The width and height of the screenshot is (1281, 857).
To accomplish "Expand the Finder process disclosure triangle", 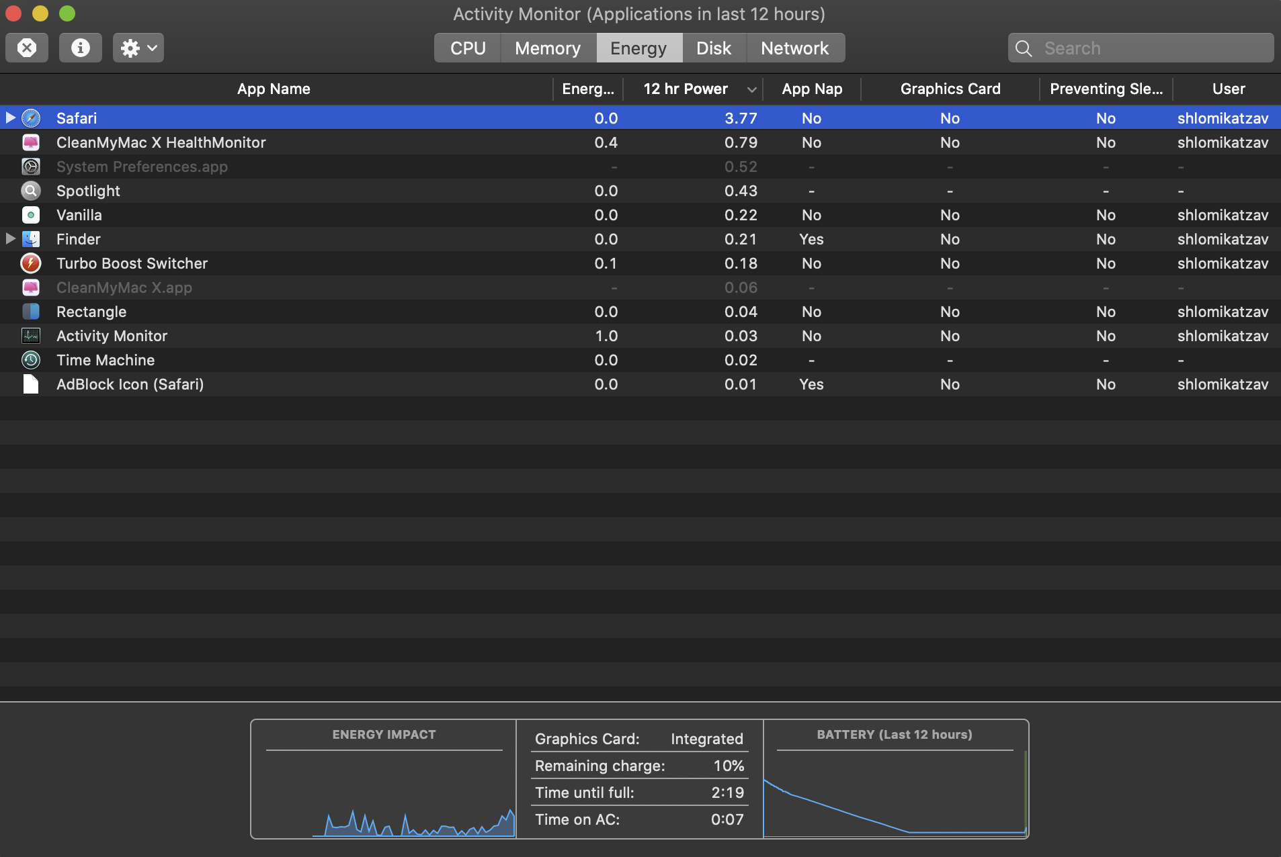I will pos(10,239).
